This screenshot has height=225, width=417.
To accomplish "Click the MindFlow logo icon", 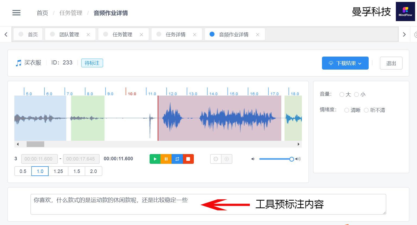I will click(x=405, y=12).
